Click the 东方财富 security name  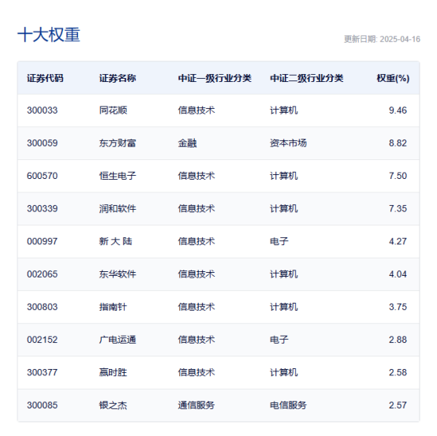(118, 143)
